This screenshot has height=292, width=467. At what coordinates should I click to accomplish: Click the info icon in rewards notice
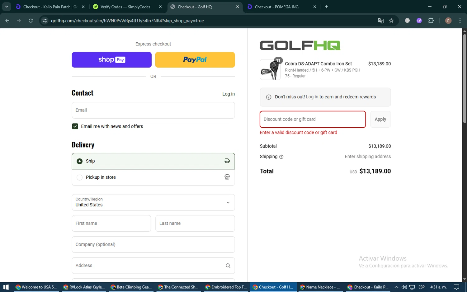click(269, 97)
